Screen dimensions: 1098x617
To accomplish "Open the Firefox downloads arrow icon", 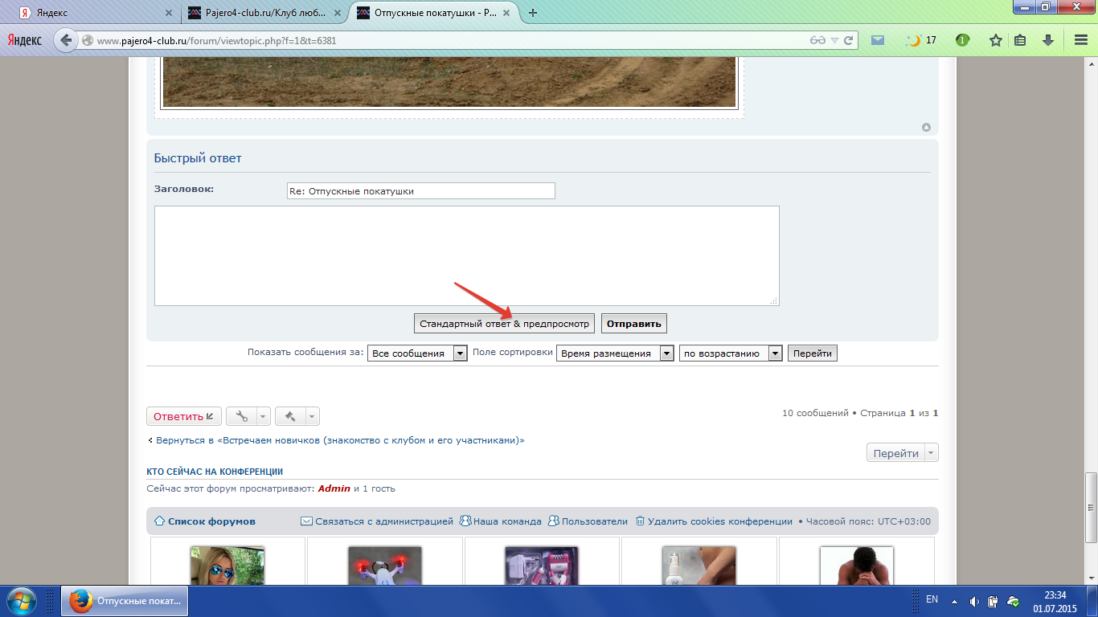I will [1048, 40].
